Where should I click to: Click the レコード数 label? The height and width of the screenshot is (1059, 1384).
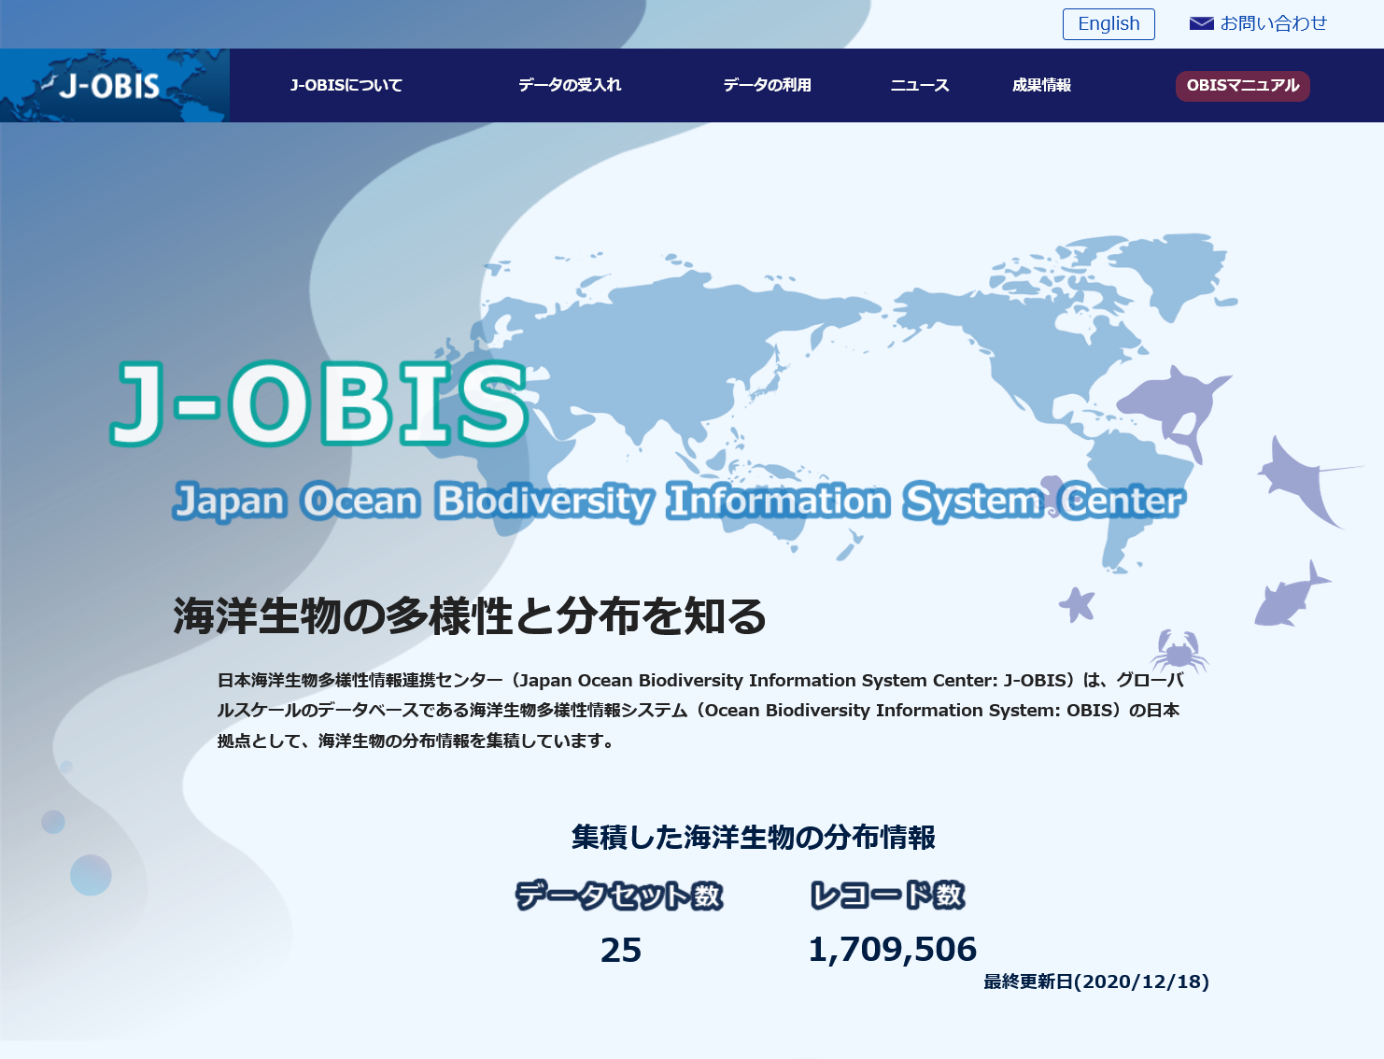(888, 895)
